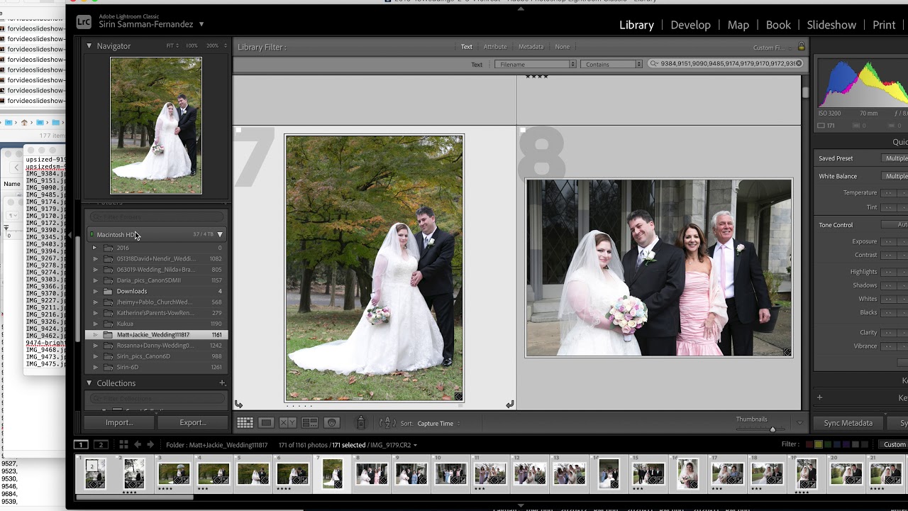Screen dimensions: 908x511
Task: Add keyword set with plus icon in right panel
Action: click(819, 397)
